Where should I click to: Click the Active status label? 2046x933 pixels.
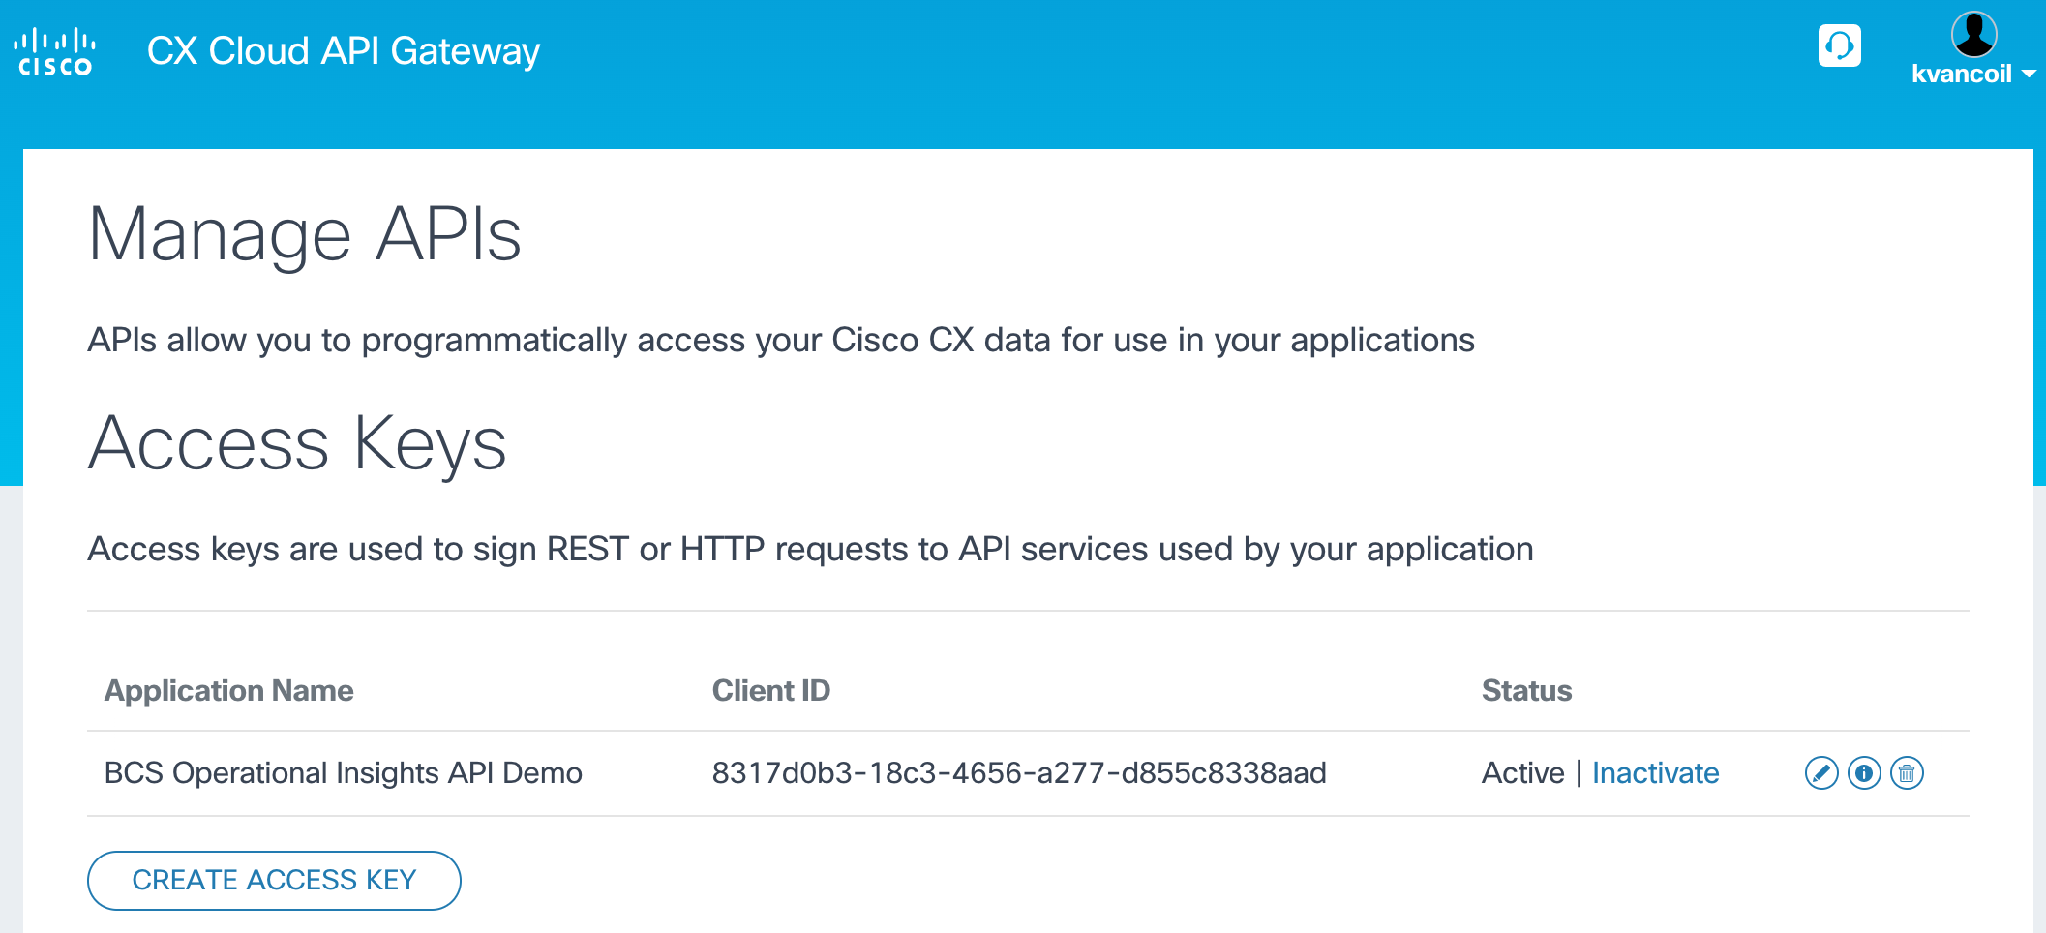(1522, 772)
